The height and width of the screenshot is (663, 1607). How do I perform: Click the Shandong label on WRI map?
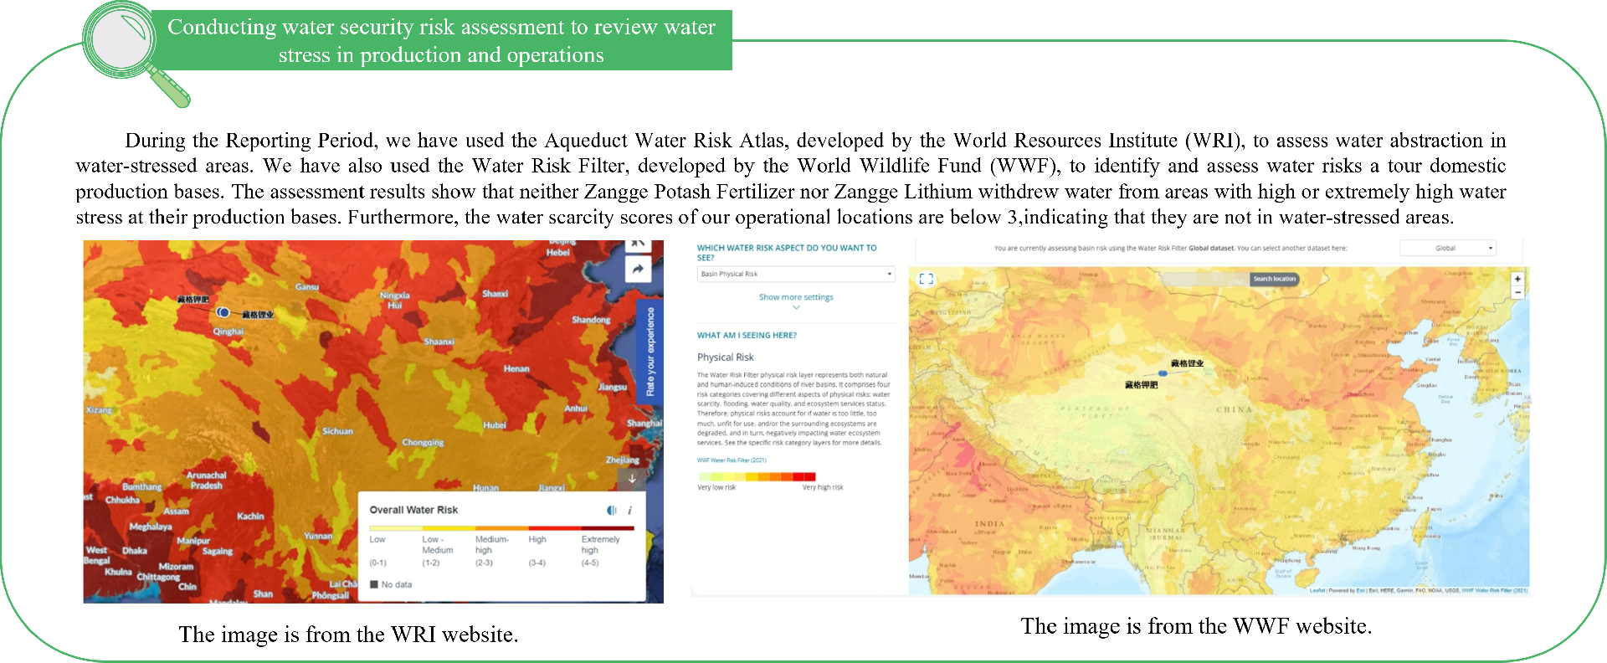(591, 320)
